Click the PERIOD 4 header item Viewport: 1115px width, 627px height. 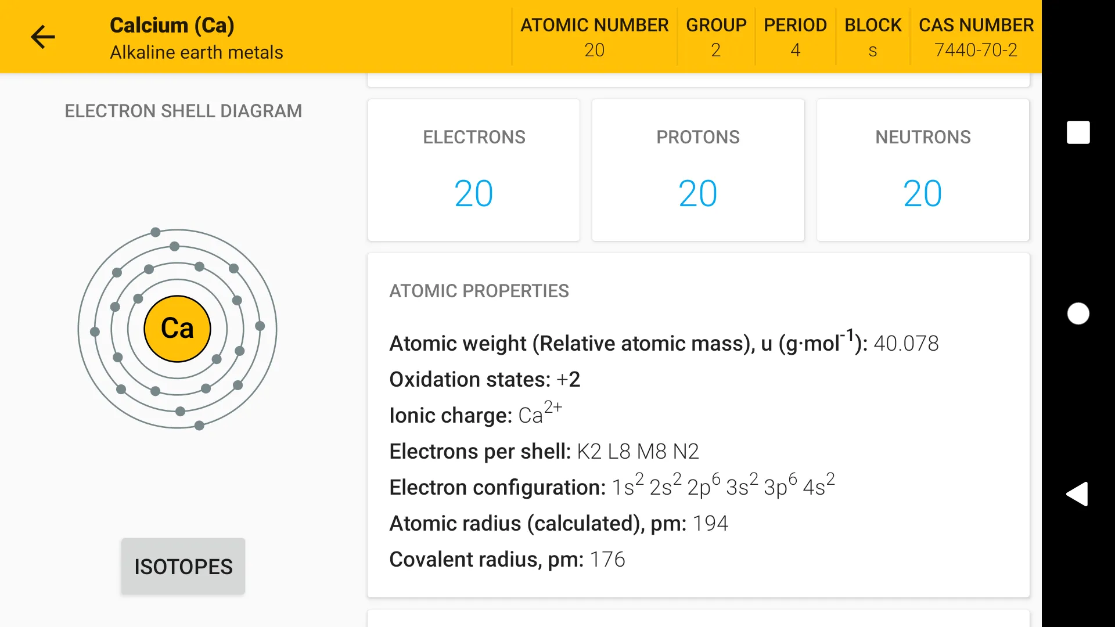(x=795, y=37)
